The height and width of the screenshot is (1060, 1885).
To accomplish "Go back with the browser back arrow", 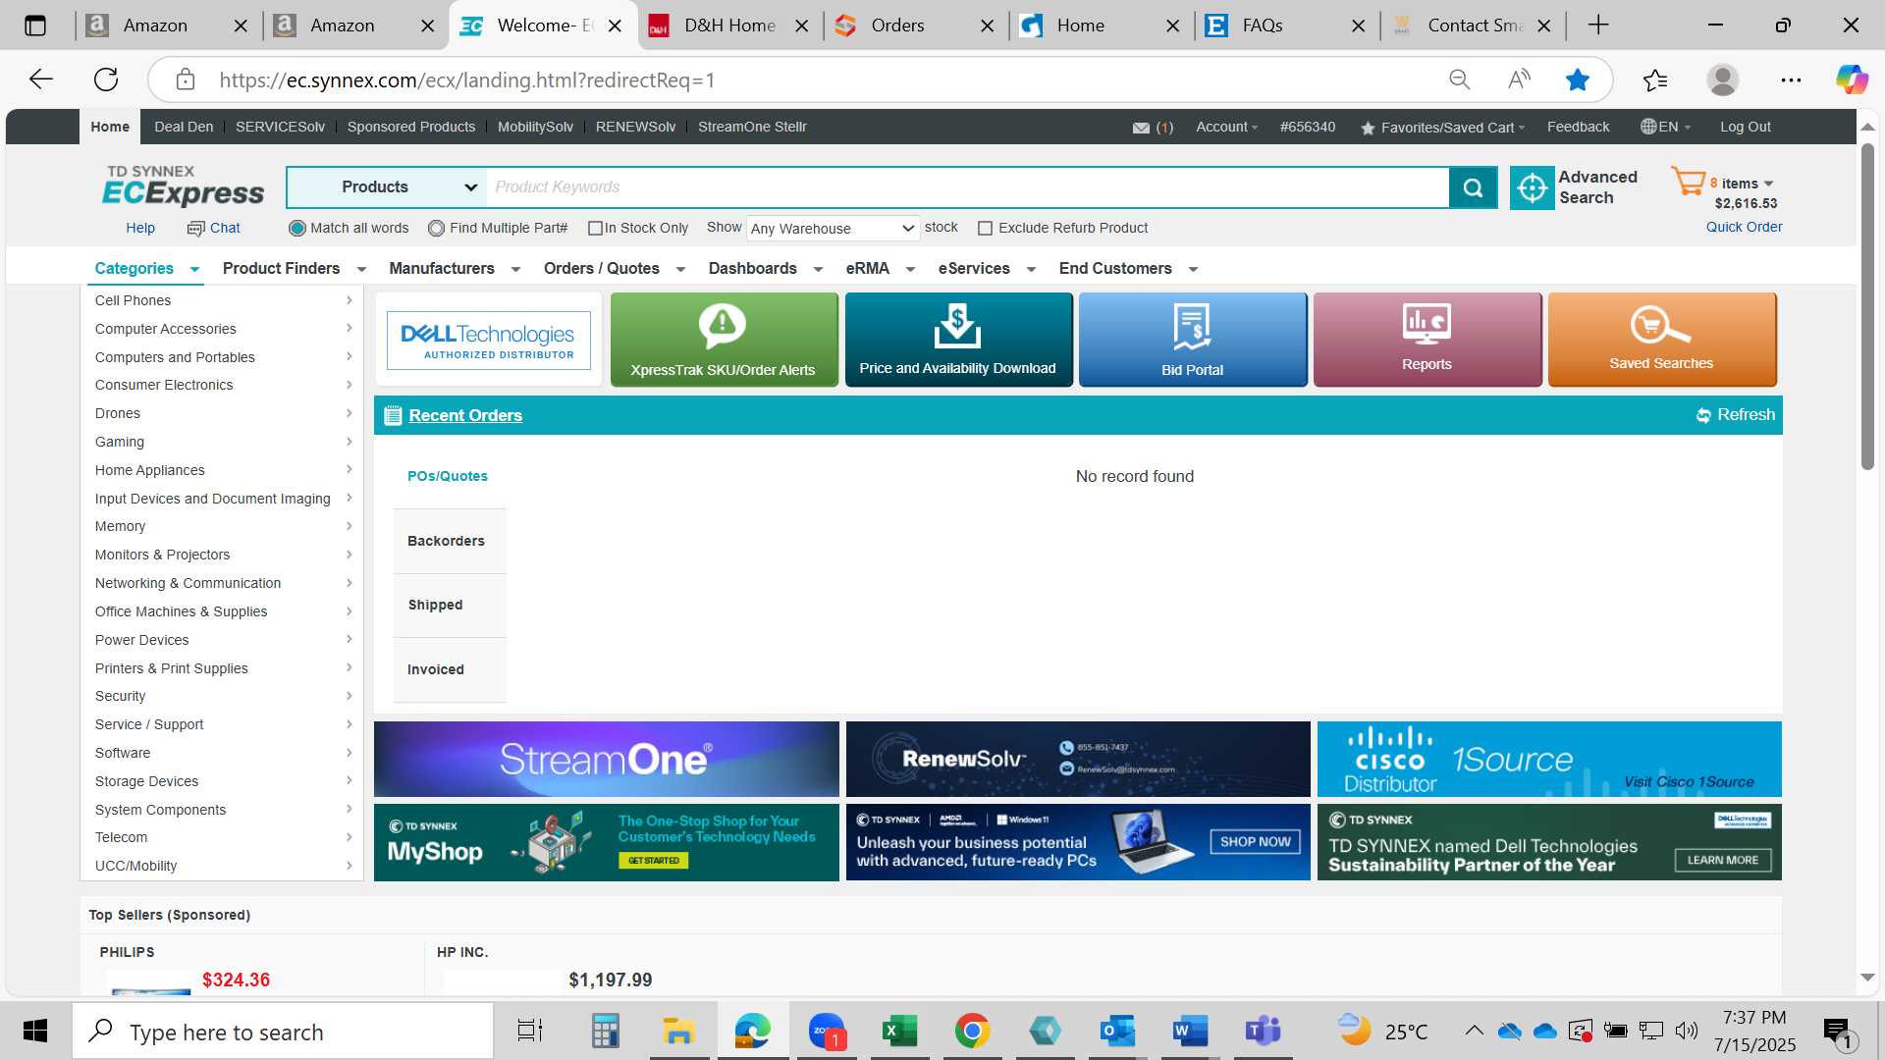I will (x=41, y=79).
